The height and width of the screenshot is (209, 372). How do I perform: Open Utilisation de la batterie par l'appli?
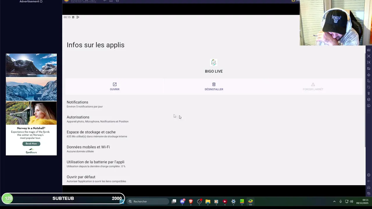tap(214, 164)
